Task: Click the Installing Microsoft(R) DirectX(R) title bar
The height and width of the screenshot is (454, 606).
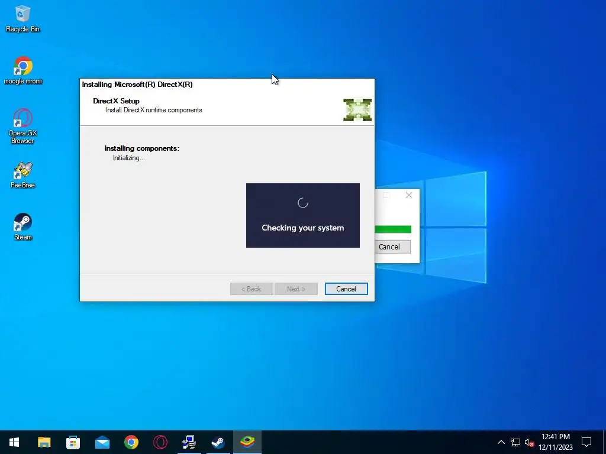Action: click(x=227, y=84)
